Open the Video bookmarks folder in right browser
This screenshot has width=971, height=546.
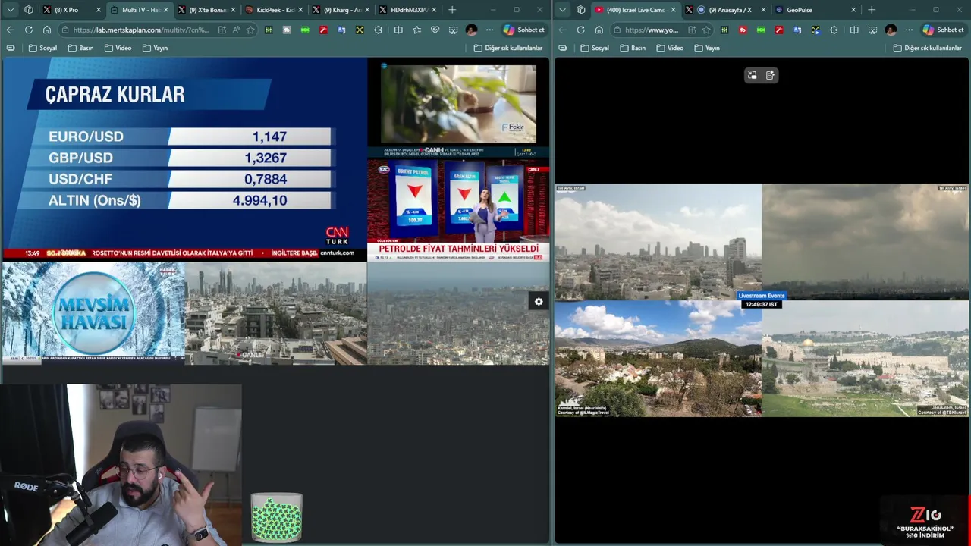670,48
